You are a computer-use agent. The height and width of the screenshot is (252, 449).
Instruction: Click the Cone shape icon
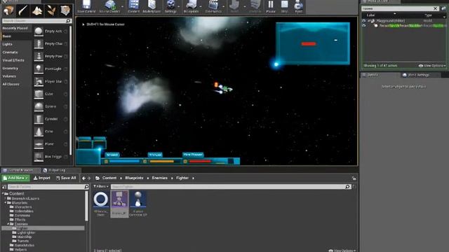(x=39, y=132)
